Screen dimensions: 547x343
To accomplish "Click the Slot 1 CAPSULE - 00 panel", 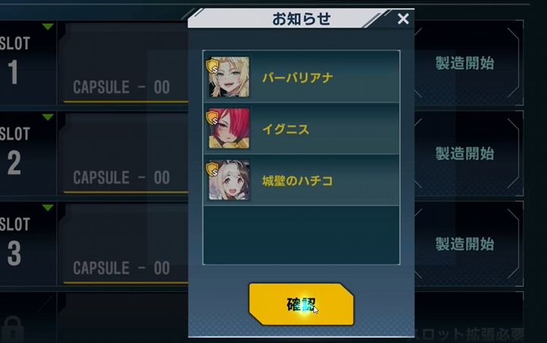I will [x=125, y=63].
